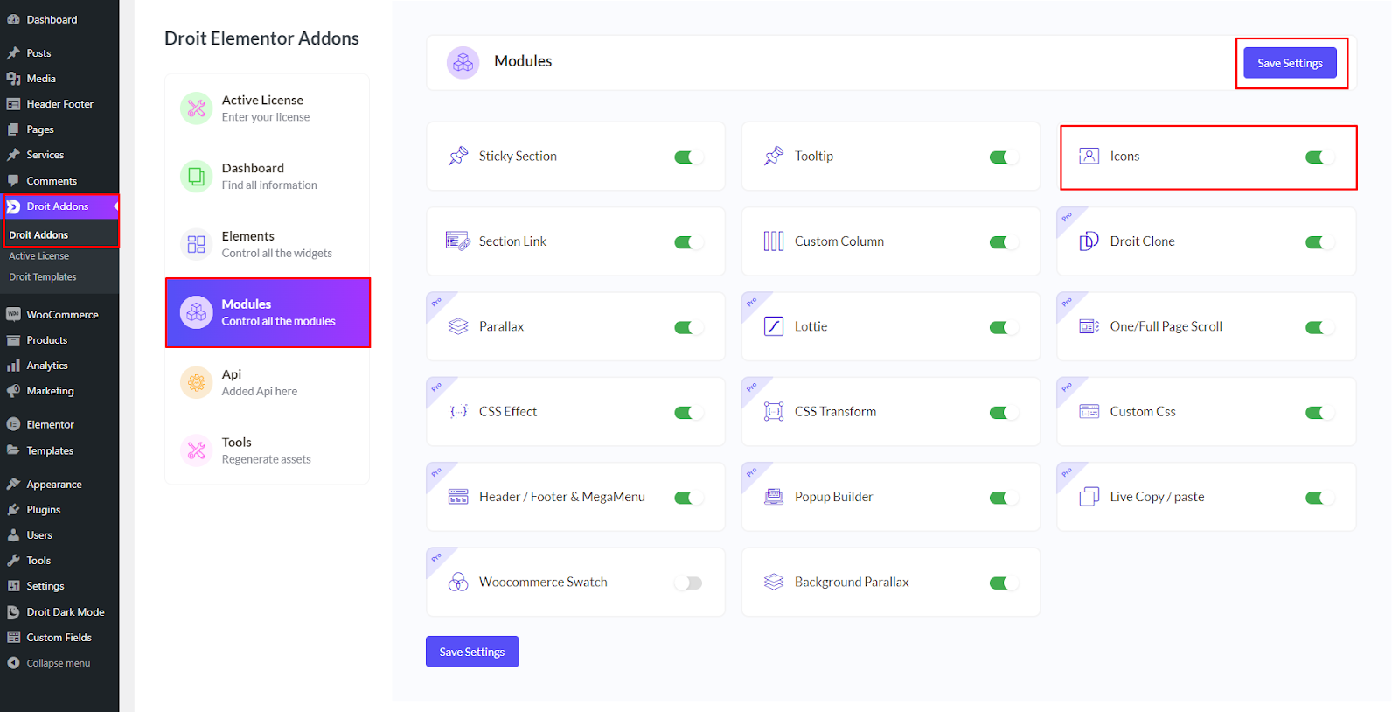Click the Live Copy / paste icon
The height and width of the screenshot is (712, 1399).
click(x=1089, y=497)
